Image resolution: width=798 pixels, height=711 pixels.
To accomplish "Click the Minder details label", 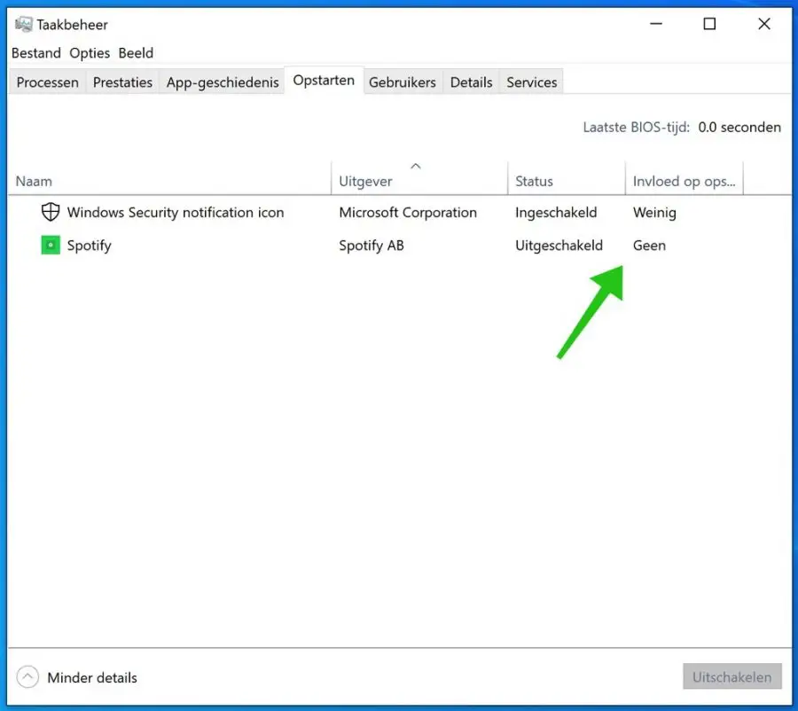I will [92, 677].
